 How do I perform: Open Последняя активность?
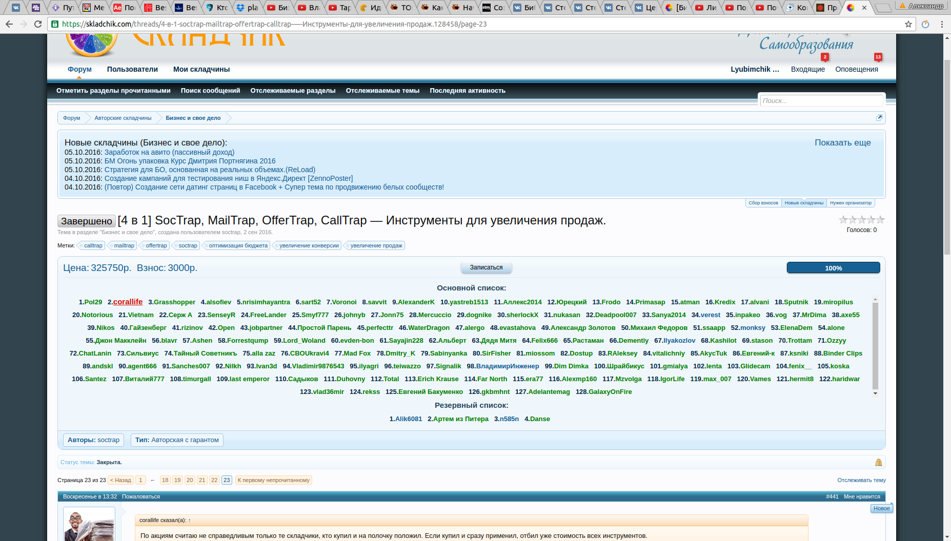(x=468, y=91)
